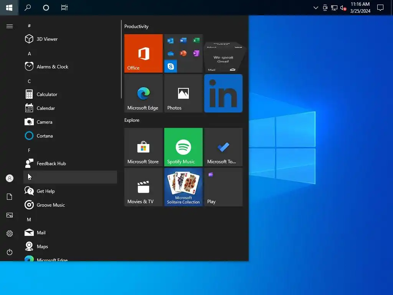This screenshot has height=295, width=393.
Task: Open Word icon in the folder tile
Action: (x=183, y=40)
